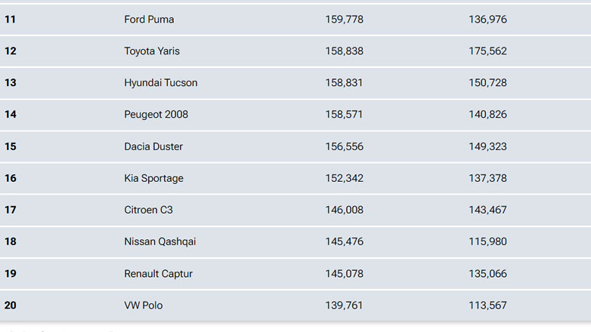The image size is (591, 332).
Task: Select the Kia Sportage model name
Action: [x=153, y=178]
